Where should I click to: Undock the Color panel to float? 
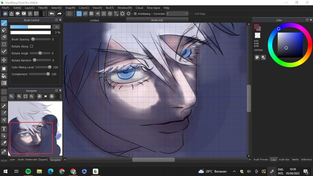click(307, 20)
